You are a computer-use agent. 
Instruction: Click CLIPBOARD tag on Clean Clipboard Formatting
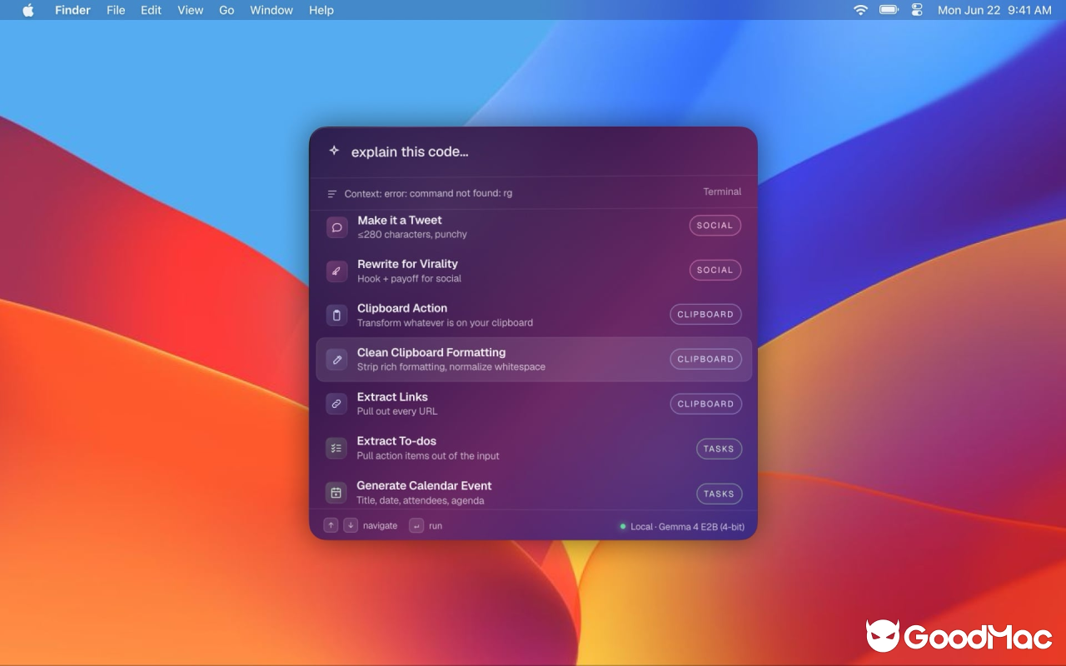pyautogui.click(x=705, y=359)
